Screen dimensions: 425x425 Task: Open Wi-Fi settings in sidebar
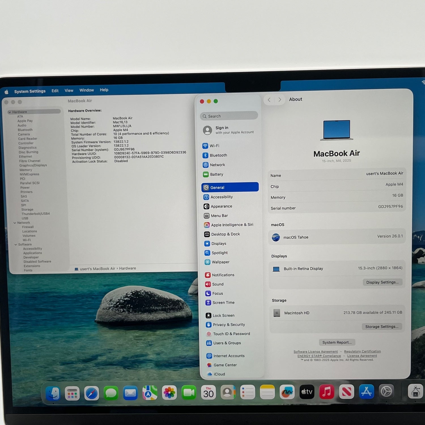coord(214,146)
